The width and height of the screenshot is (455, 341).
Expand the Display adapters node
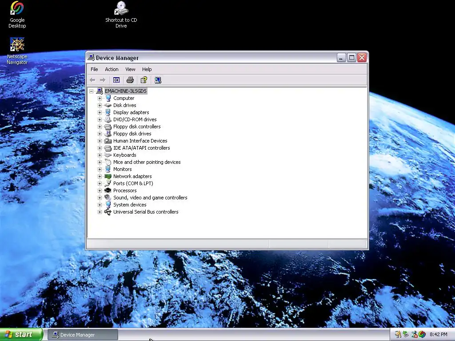[x=100, y=112]
